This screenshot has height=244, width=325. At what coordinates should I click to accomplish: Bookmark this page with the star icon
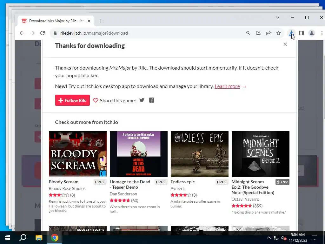pos(279,33)
